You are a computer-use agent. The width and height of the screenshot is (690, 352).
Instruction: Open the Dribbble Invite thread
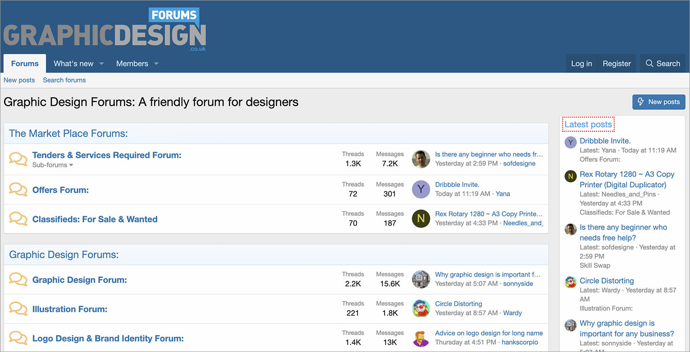pos(457,184)
